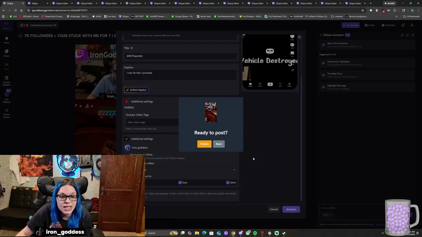Open Spotify from the taskbar
The width and height of the screenshot is (422, 237).
pos(255,233)
